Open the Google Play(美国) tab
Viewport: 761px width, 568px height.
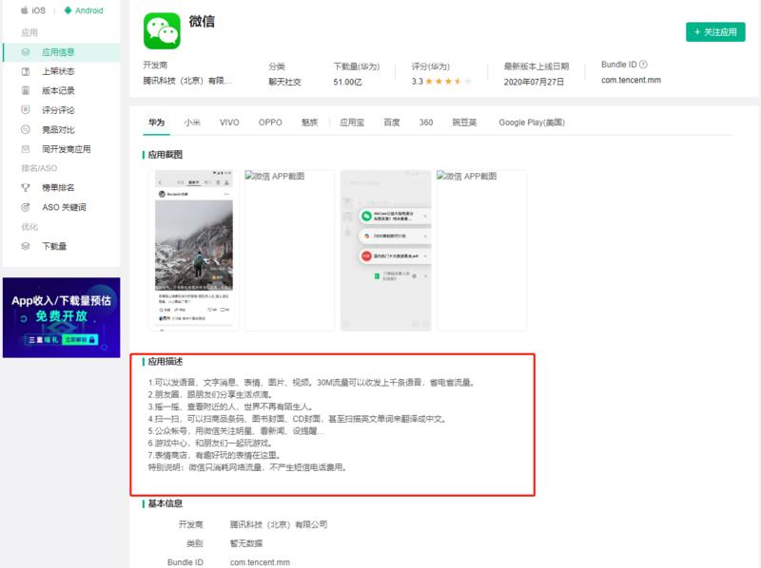529,122
